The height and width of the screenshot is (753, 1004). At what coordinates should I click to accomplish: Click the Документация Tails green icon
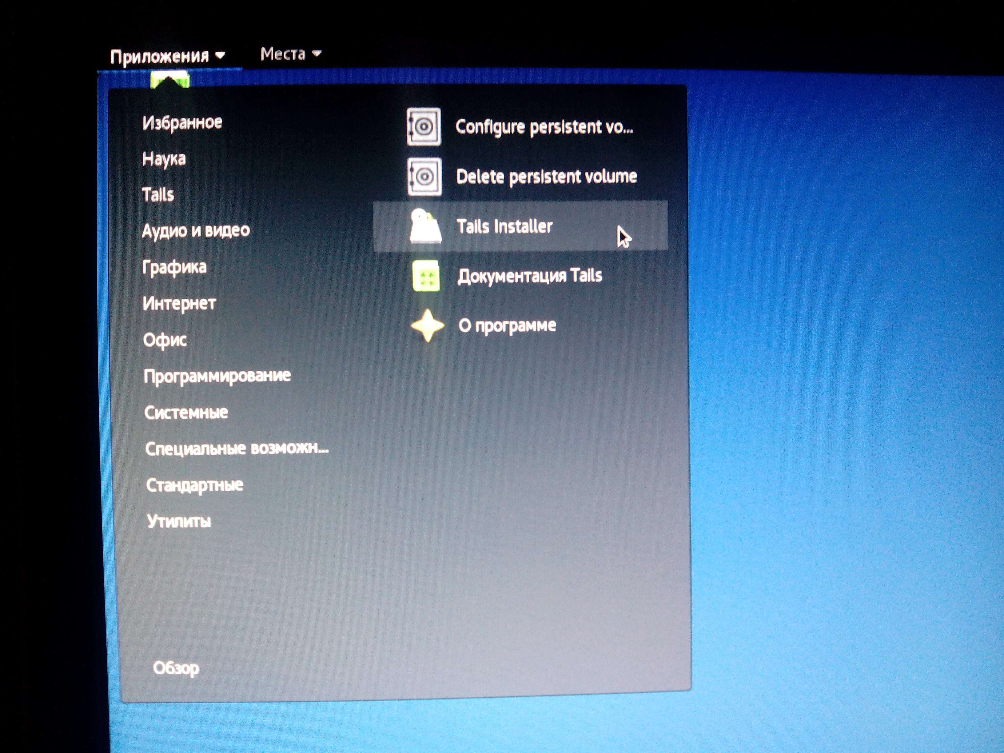pyautogui.click(x=426, y=276)
